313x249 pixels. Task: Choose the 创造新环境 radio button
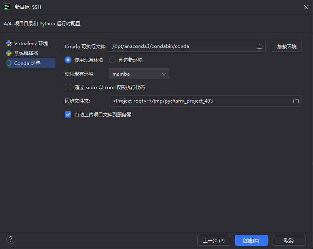112,60
